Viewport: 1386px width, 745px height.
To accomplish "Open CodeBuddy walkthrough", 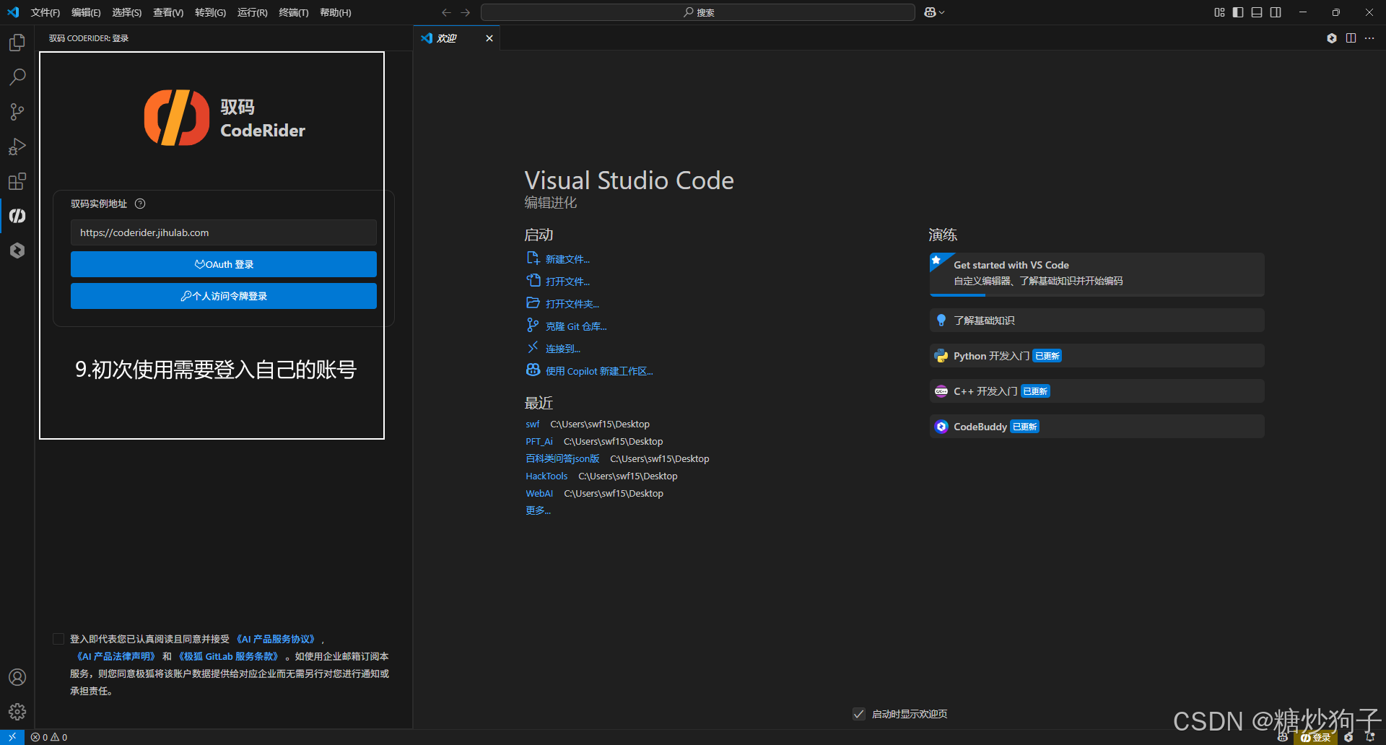I will coord(1097,427).
